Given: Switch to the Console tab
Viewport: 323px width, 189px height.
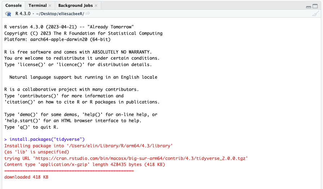Looking at the screenshot, I should point(13,5).
